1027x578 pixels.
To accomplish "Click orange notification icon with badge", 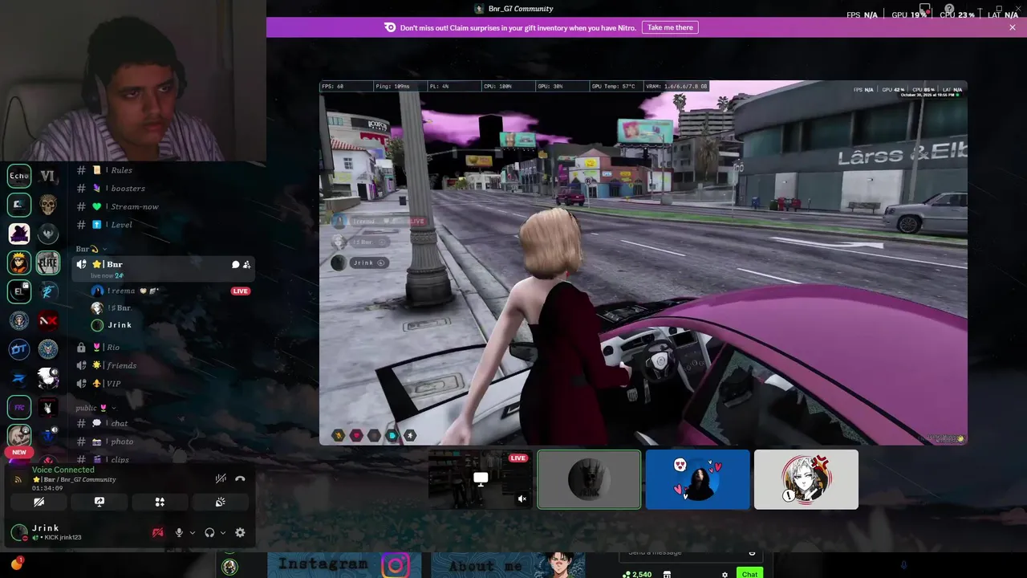I will (16, 564).
